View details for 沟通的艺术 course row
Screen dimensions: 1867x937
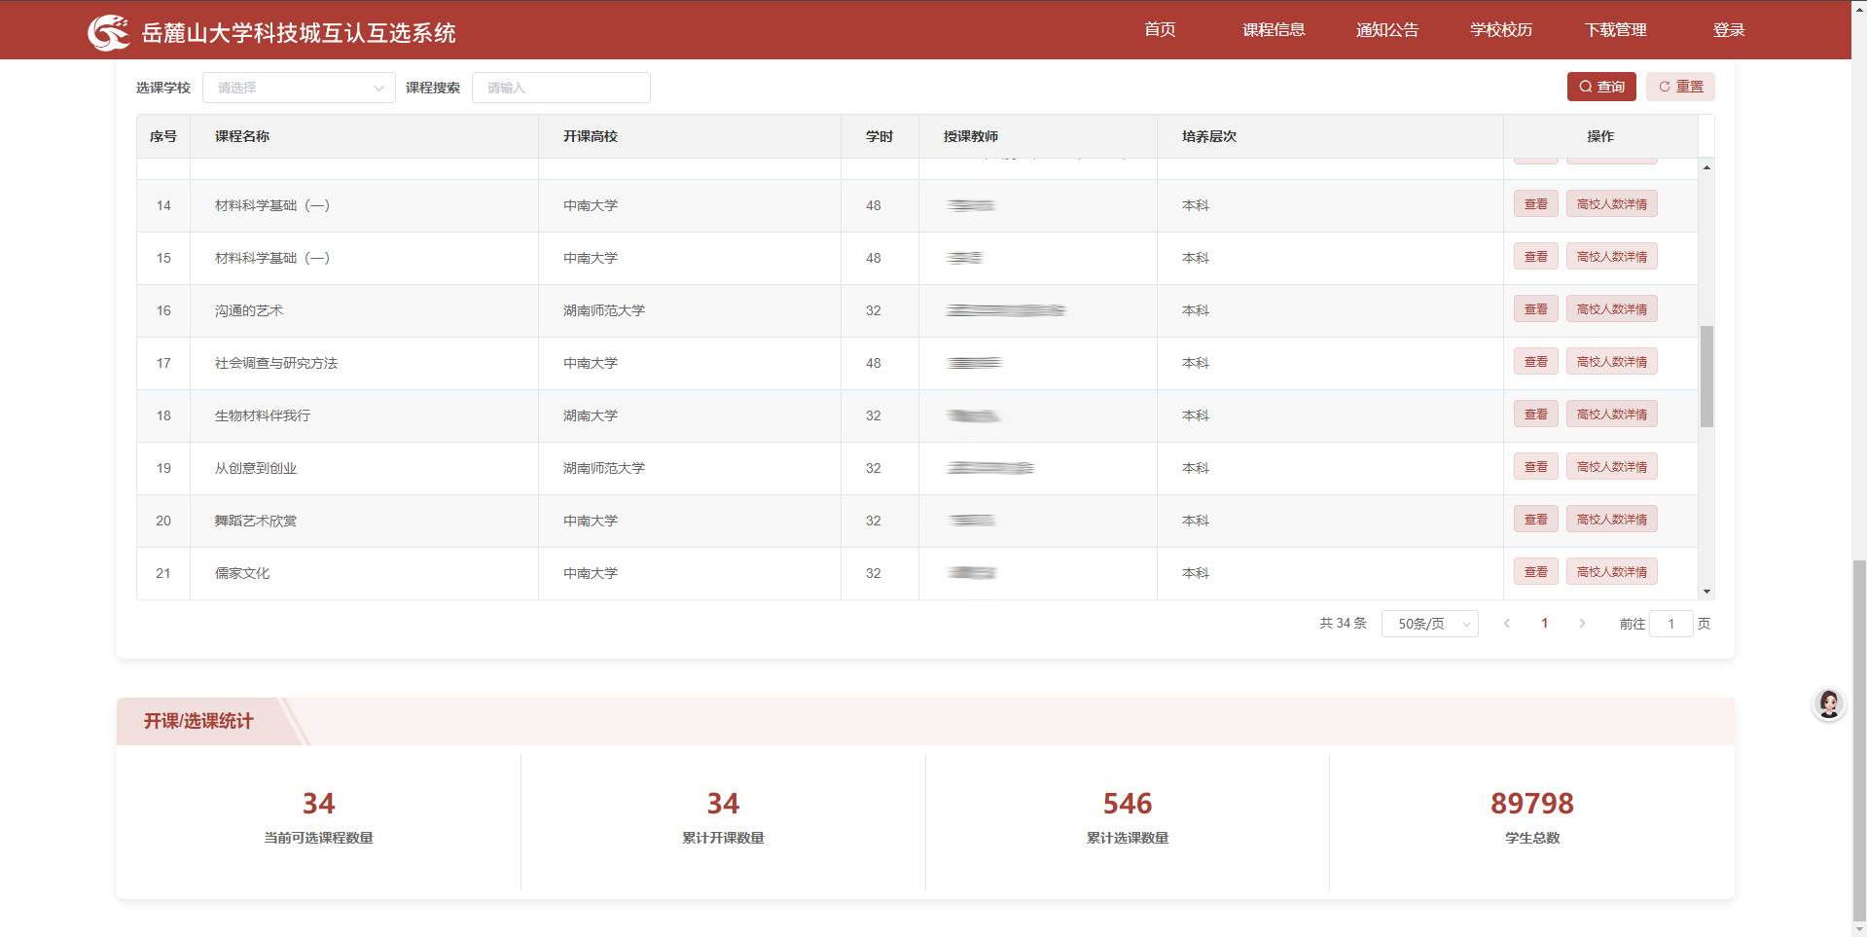(x=1535, y=309)
